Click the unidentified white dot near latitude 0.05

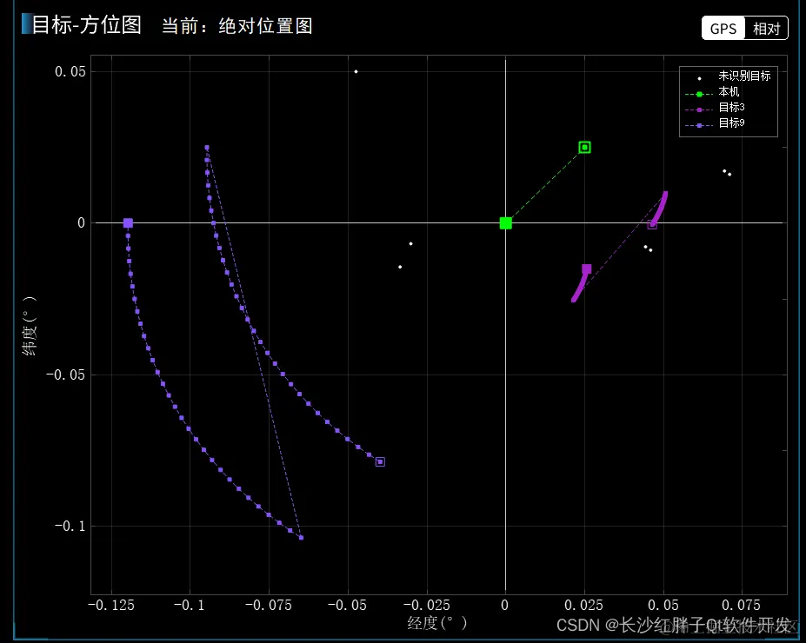(356, 71)
